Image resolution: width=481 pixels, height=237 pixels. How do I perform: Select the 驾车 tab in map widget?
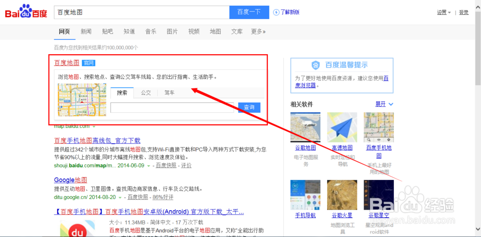point(169,93)
